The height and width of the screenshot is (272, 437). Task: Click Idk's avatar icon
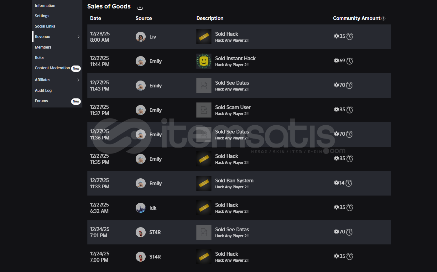[x=141, y=208]
